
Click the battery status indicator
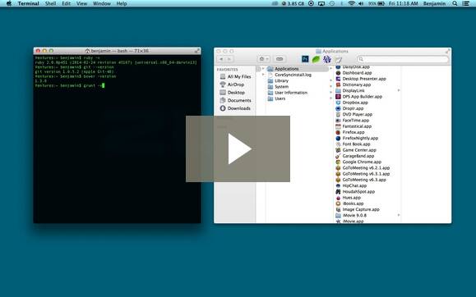coord(377,3)
